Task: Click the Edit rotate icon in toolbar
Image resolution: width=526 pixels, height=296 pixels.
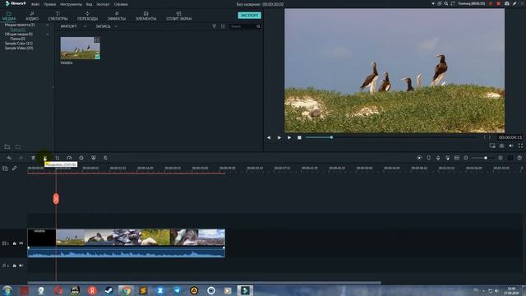Action: tap(105, 158)
